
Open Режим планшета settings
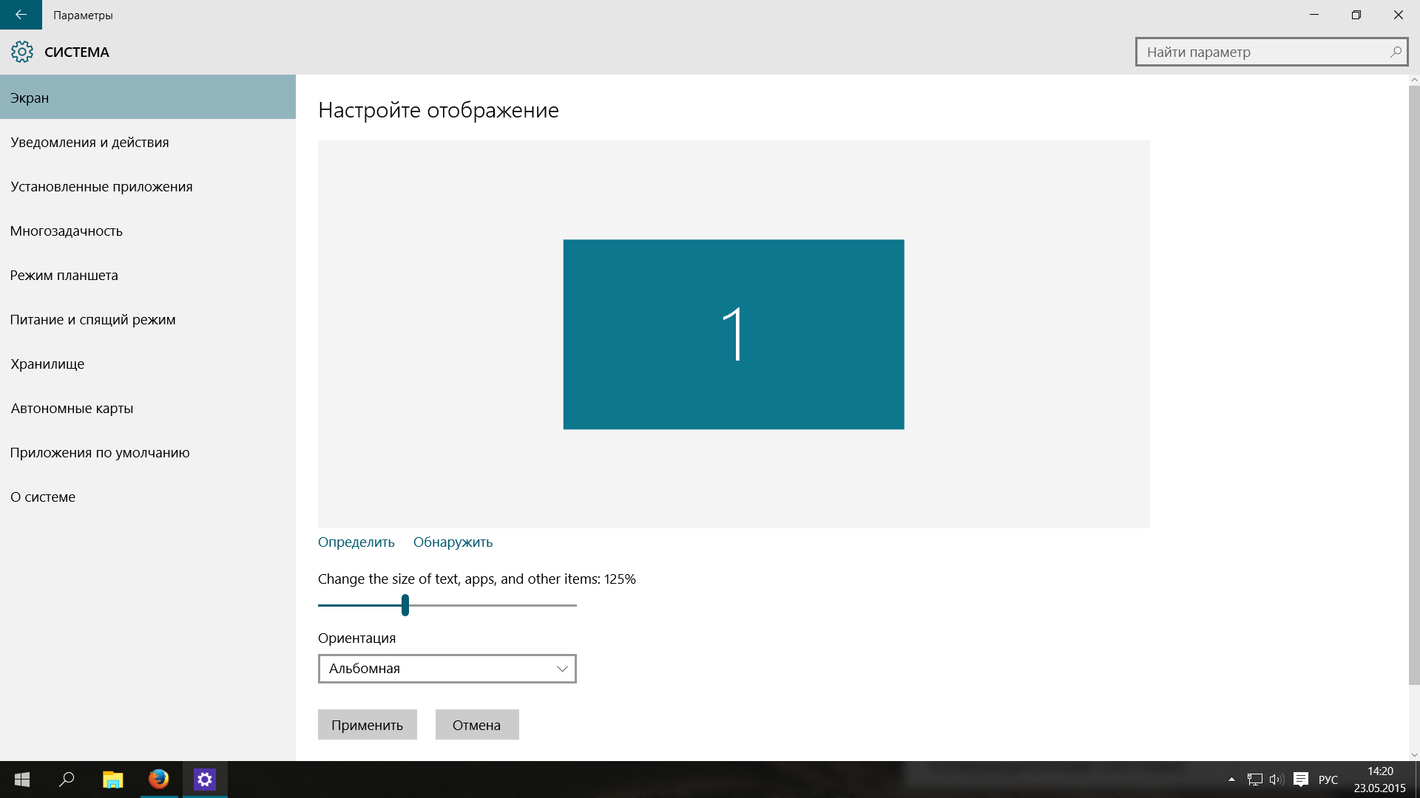coord(148,275)
